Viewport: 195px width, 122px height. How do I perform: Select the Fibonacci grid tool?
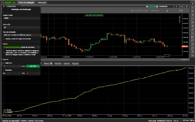tap(192, 33)
